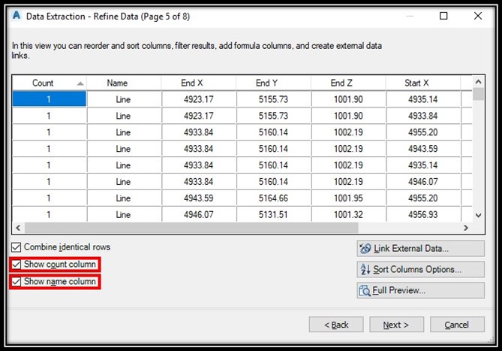
Task: Click End X cell 4943.59
Action: click(199, 198)
